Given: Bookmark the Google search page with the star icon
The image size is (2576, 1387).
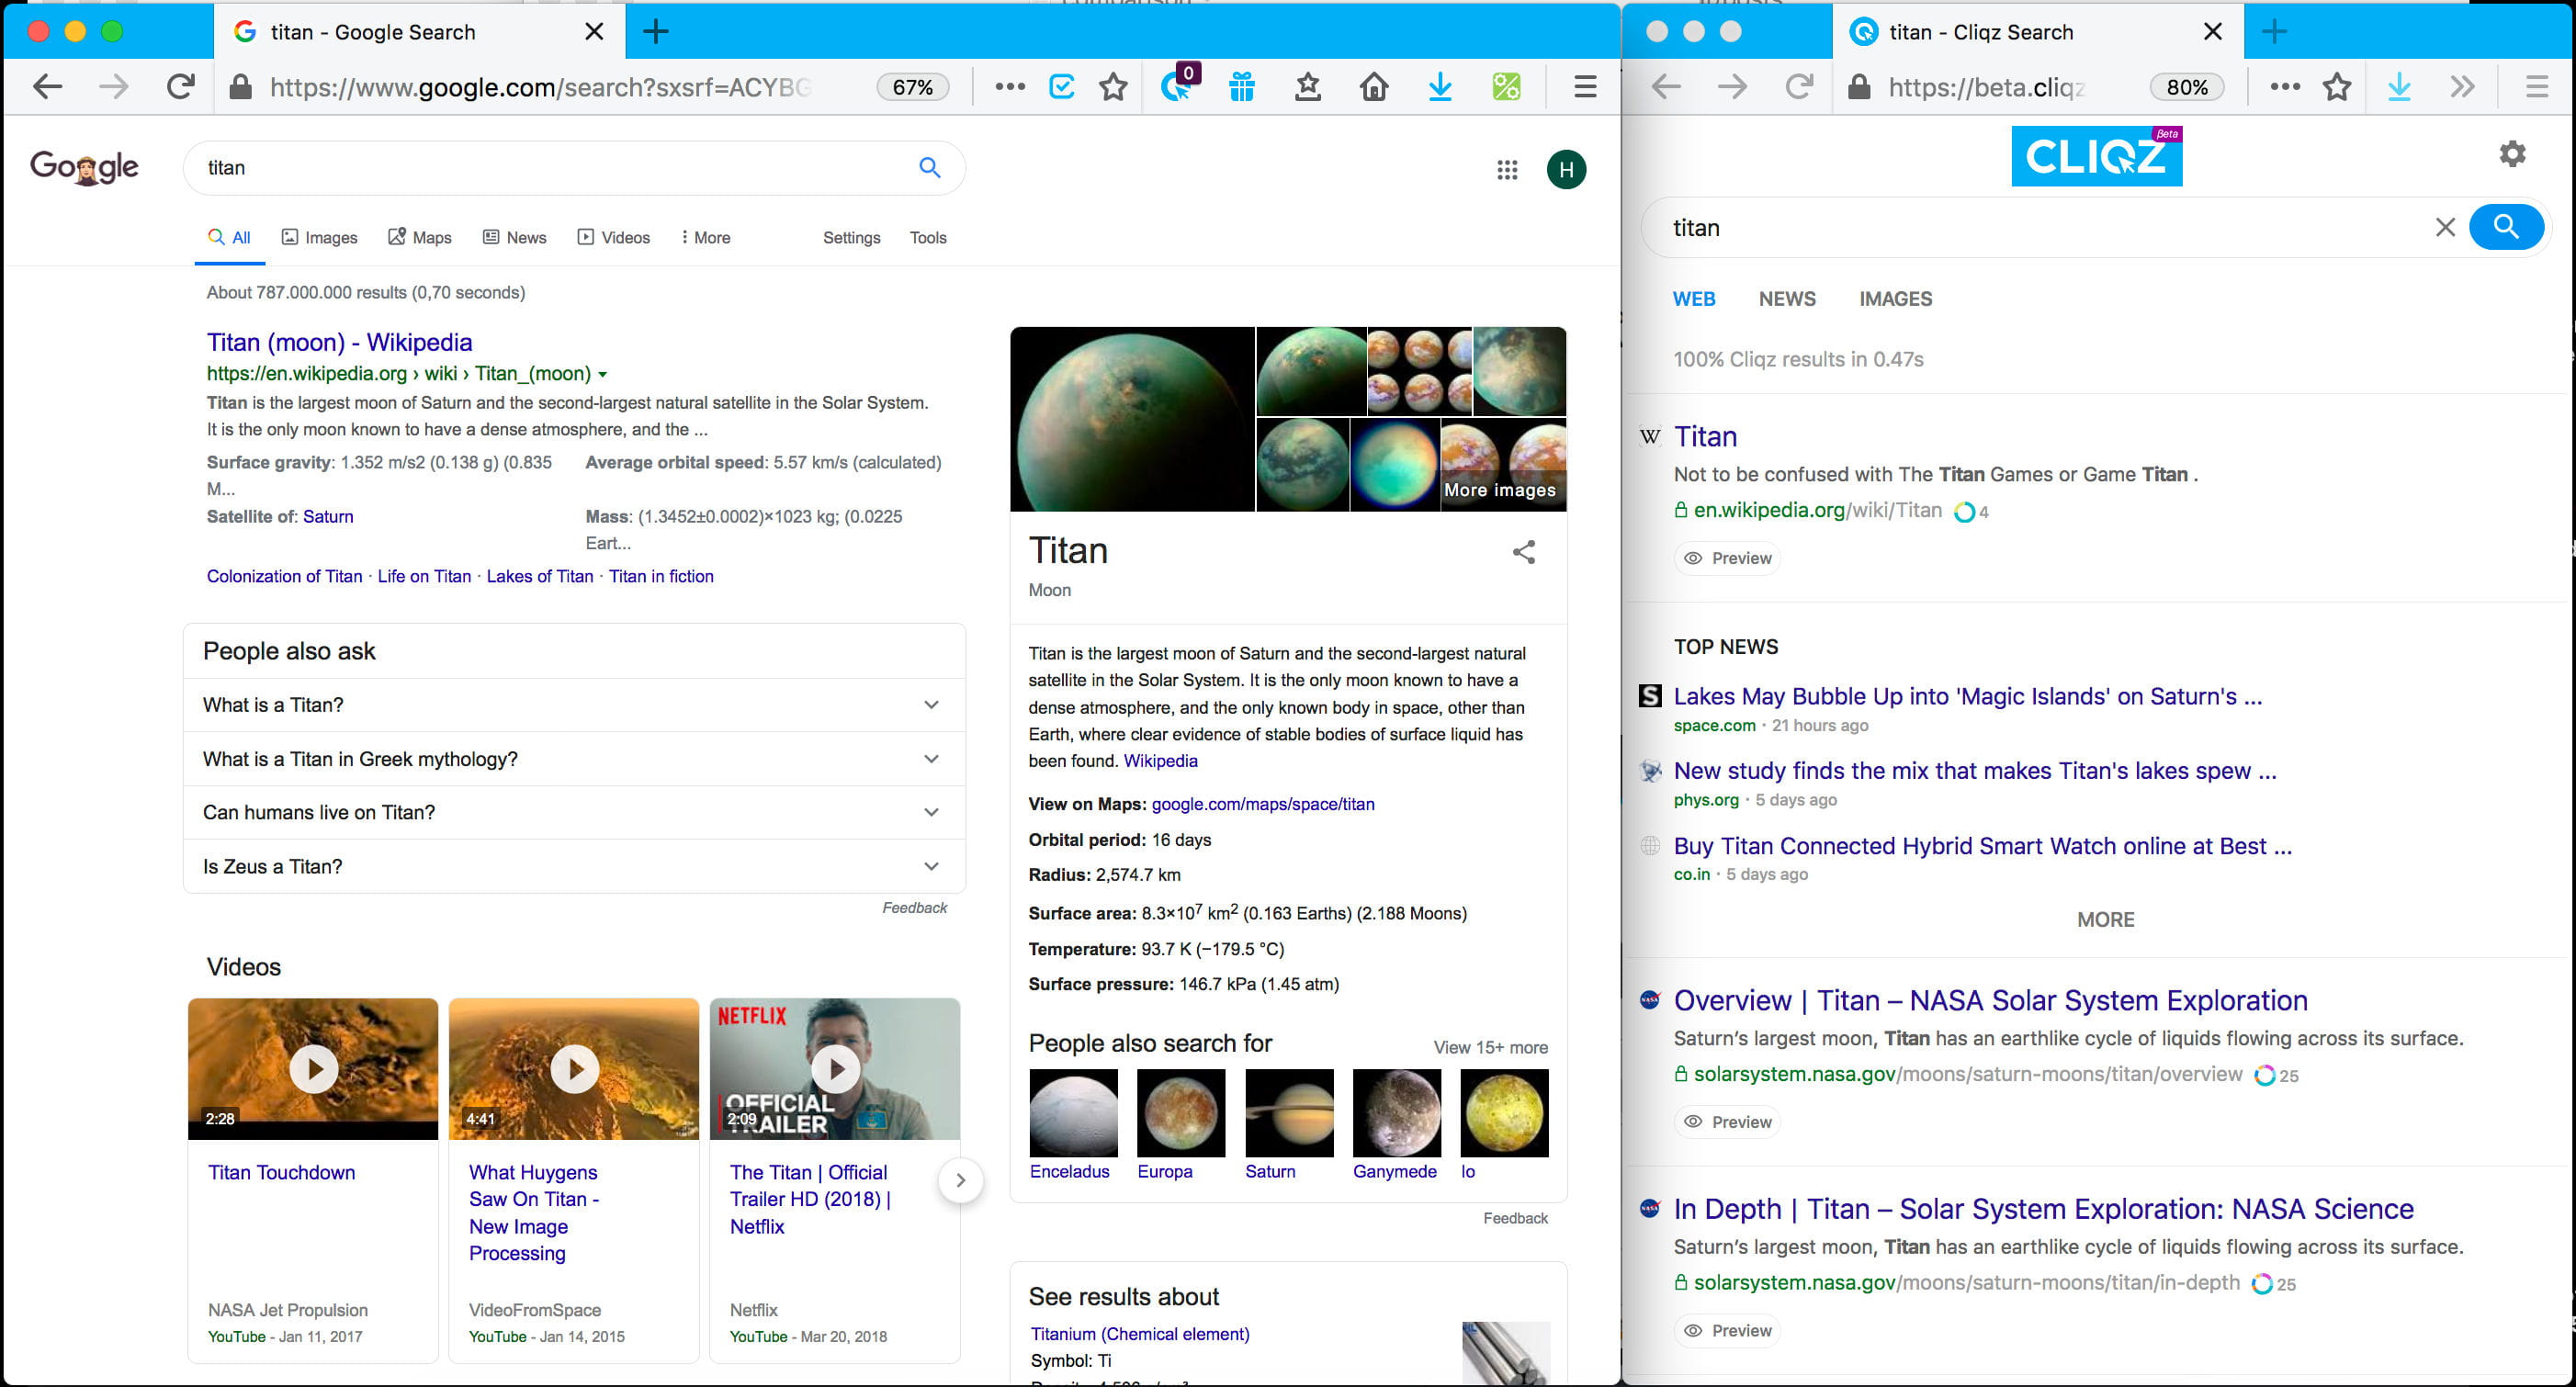Looking at the screenshot, I should 1113,87.
